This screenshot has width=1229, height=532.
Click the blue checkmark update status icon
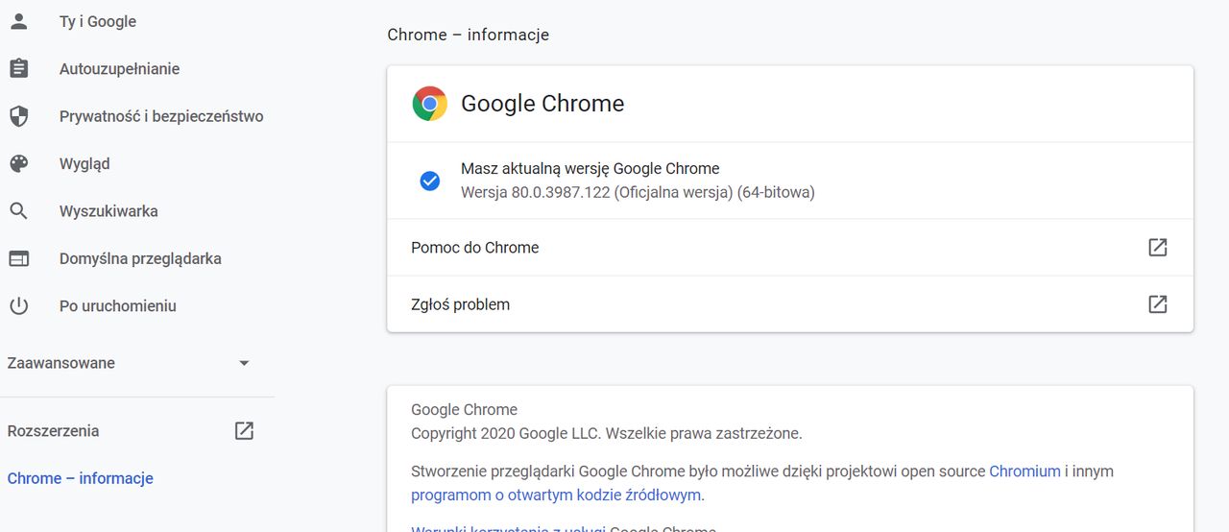[x=430, y=181]
